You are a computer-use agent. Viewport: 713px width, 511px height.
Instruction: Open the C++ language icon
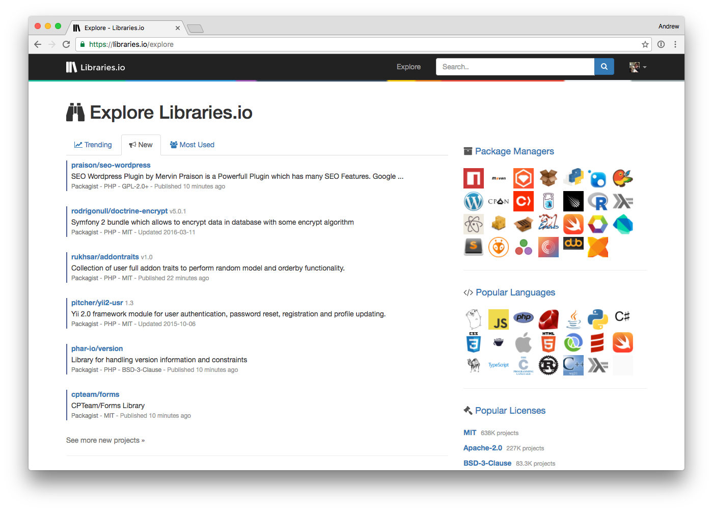click(573, 365)
